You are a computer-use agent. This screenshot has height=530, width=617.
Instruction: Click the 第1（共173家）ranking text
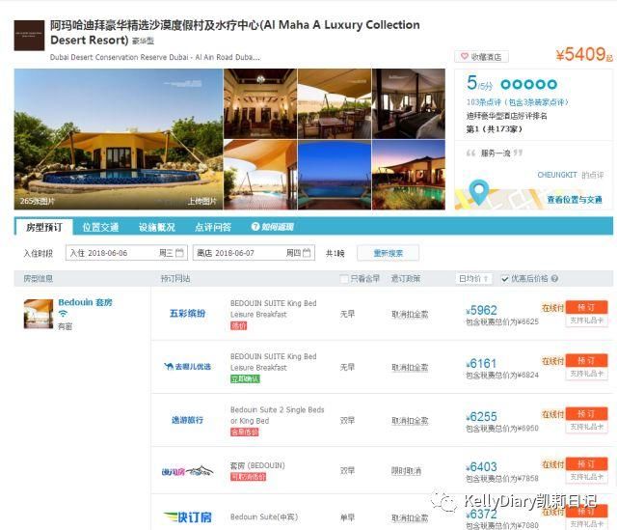click(x=495, y=129)
